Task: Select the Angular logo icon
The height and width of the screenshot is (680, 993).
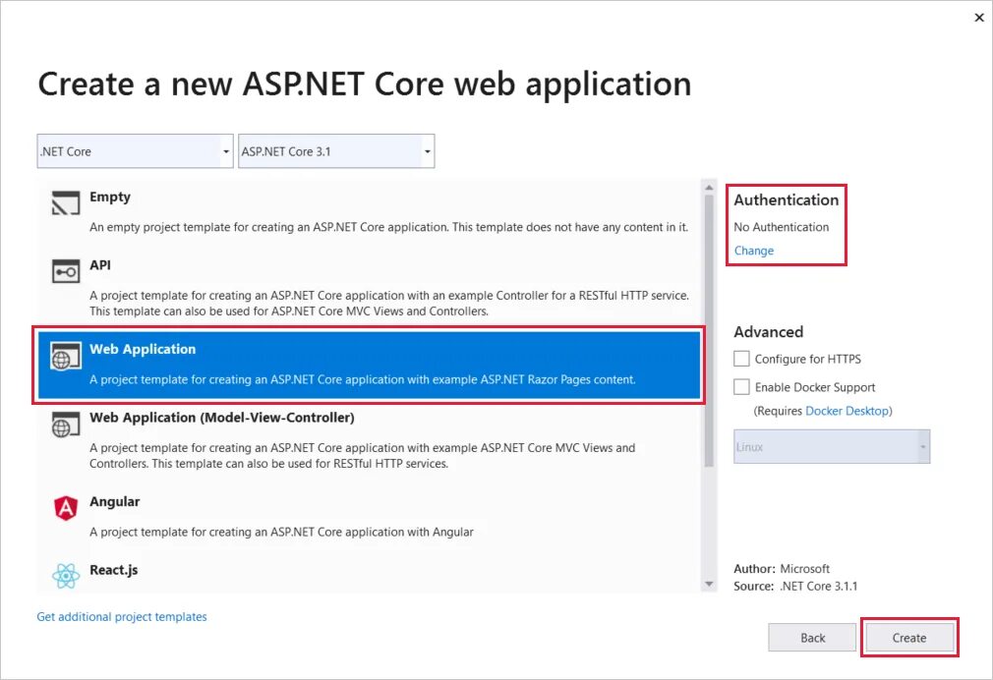Action: (x=66, y=508)
